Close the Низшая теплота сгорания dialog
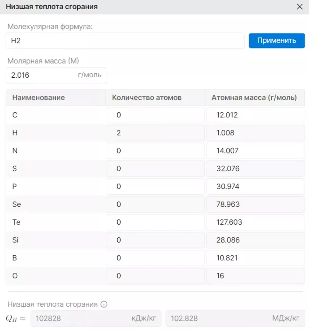309x330 pixels. click(300, 7)
